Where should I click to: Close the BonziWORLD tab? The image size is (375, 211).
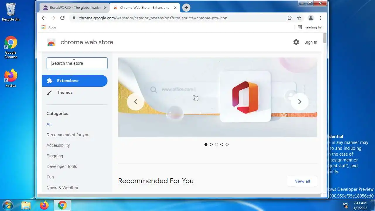(x=105, y=8)
